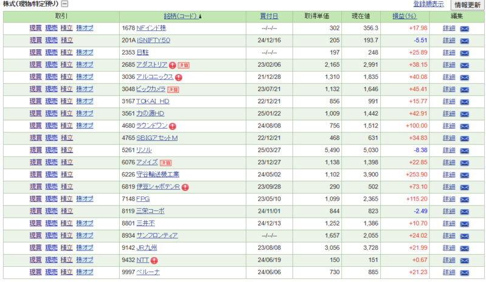This screenshot has width=486, height=282.
Task: Click mail icon in NTT row
Action: pyautogui.click(x=464, y=261)
